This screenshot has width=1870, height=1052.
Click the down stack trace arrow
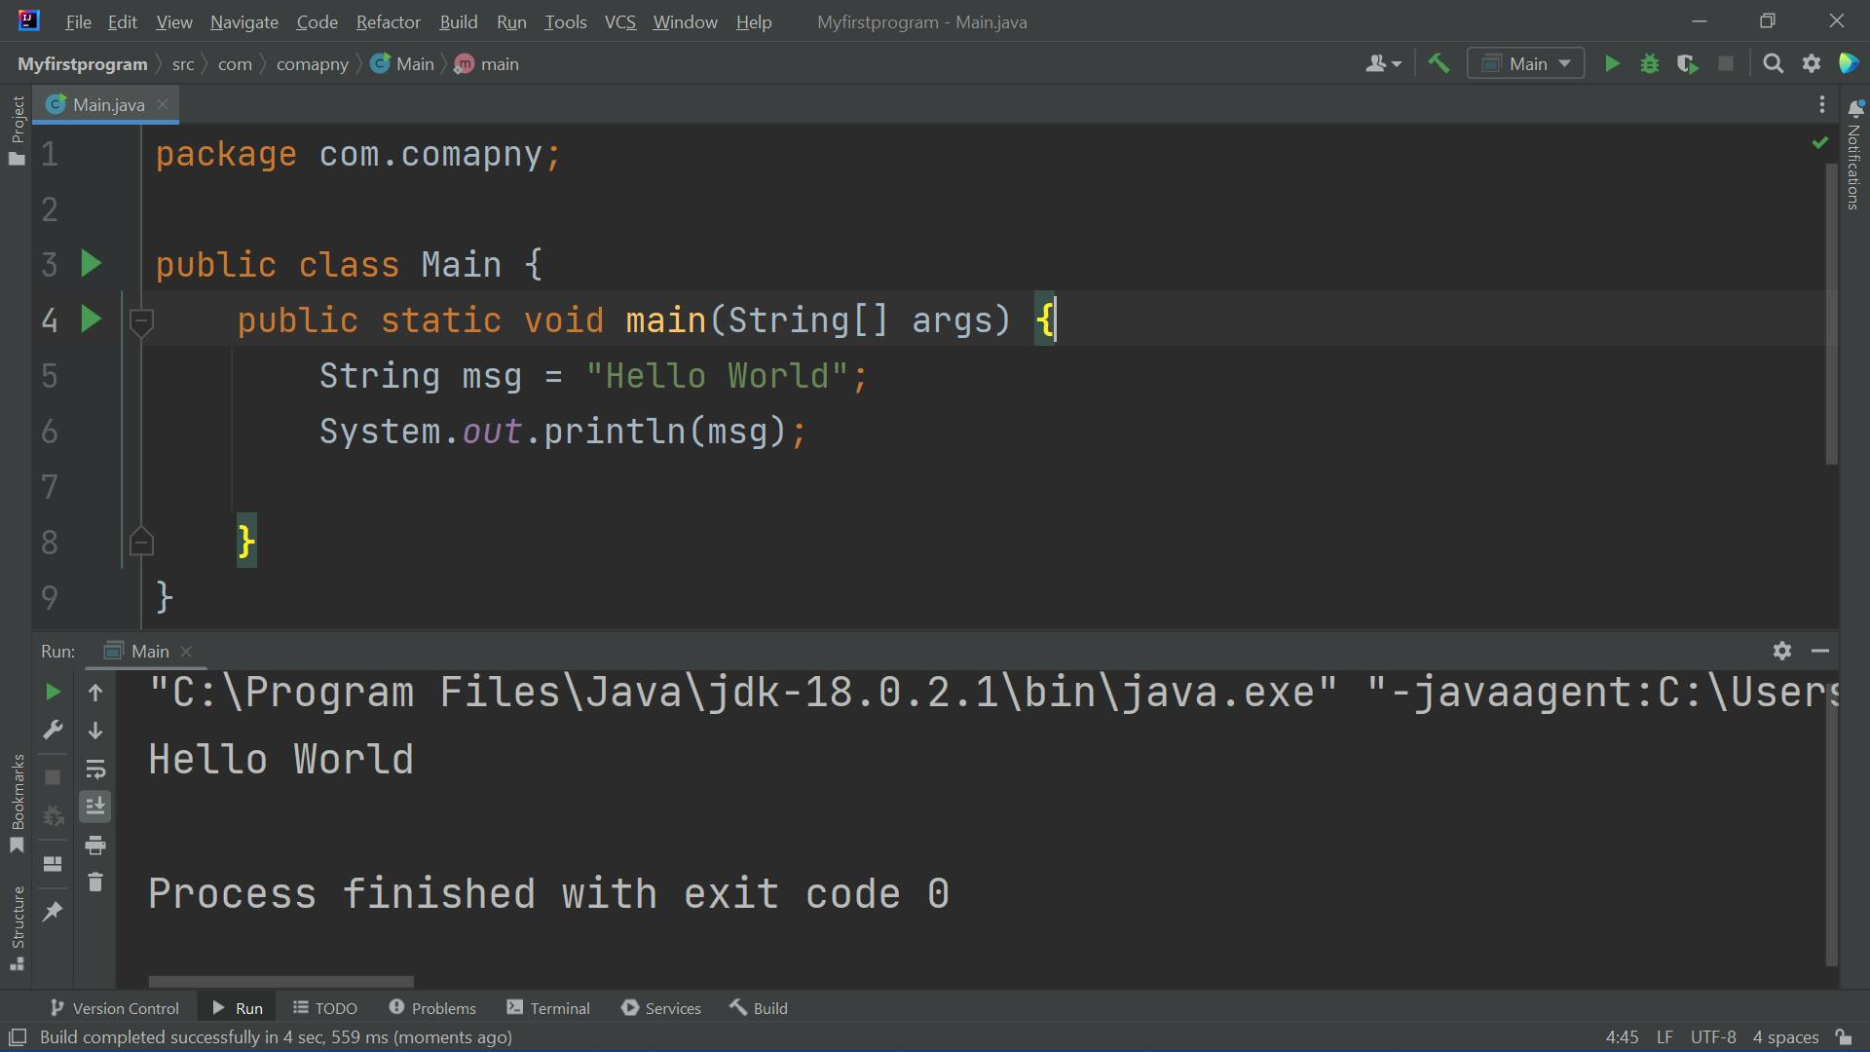(x=95, y=731)
